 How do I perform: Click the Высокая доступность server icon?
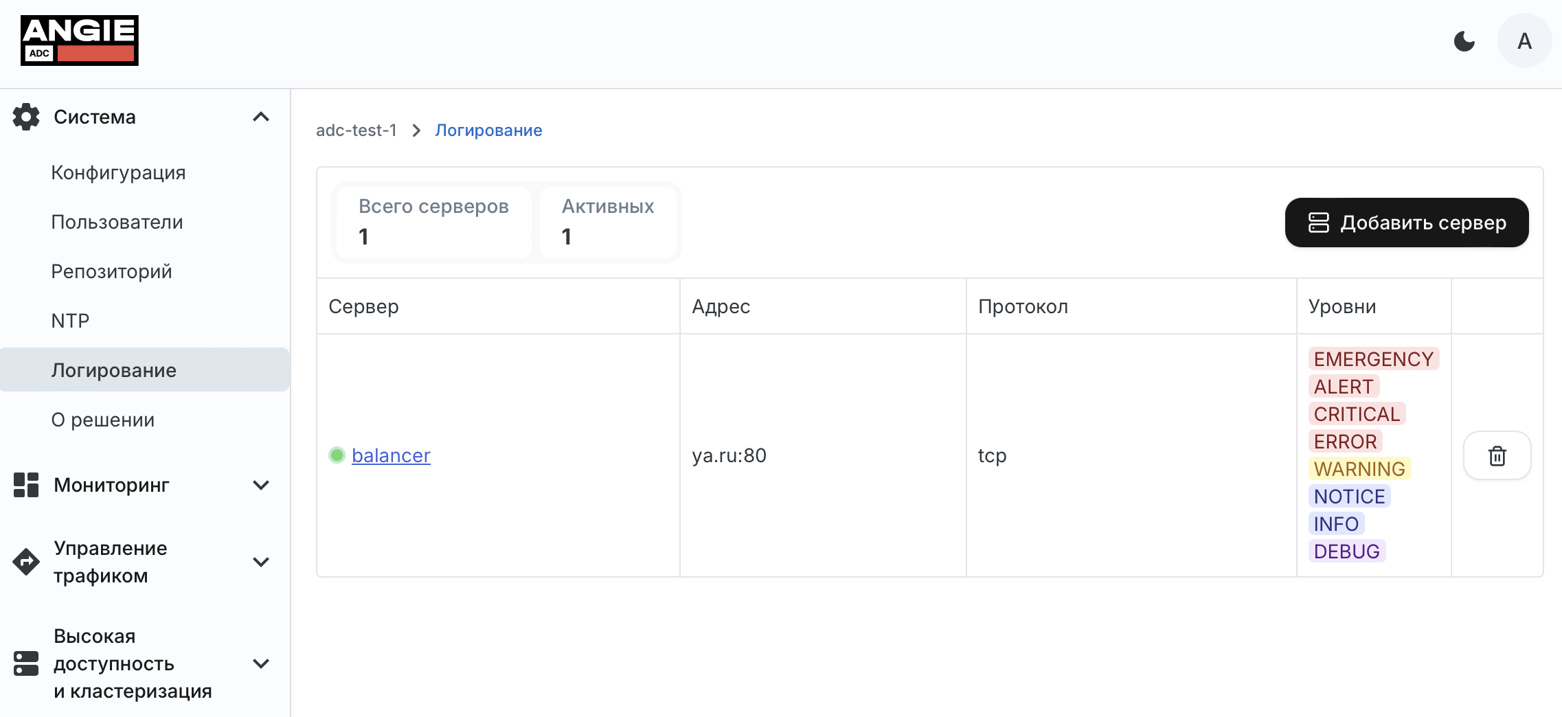pos(26,663)
